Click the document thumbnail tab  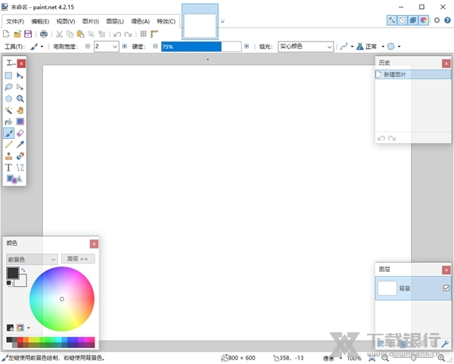200,22
